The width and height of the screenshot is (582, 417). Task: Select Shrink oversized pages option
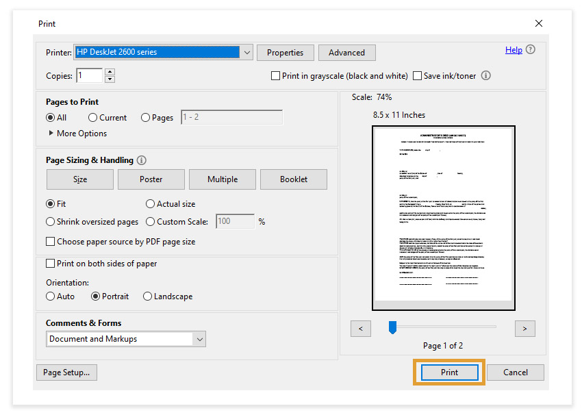[50, 222]
